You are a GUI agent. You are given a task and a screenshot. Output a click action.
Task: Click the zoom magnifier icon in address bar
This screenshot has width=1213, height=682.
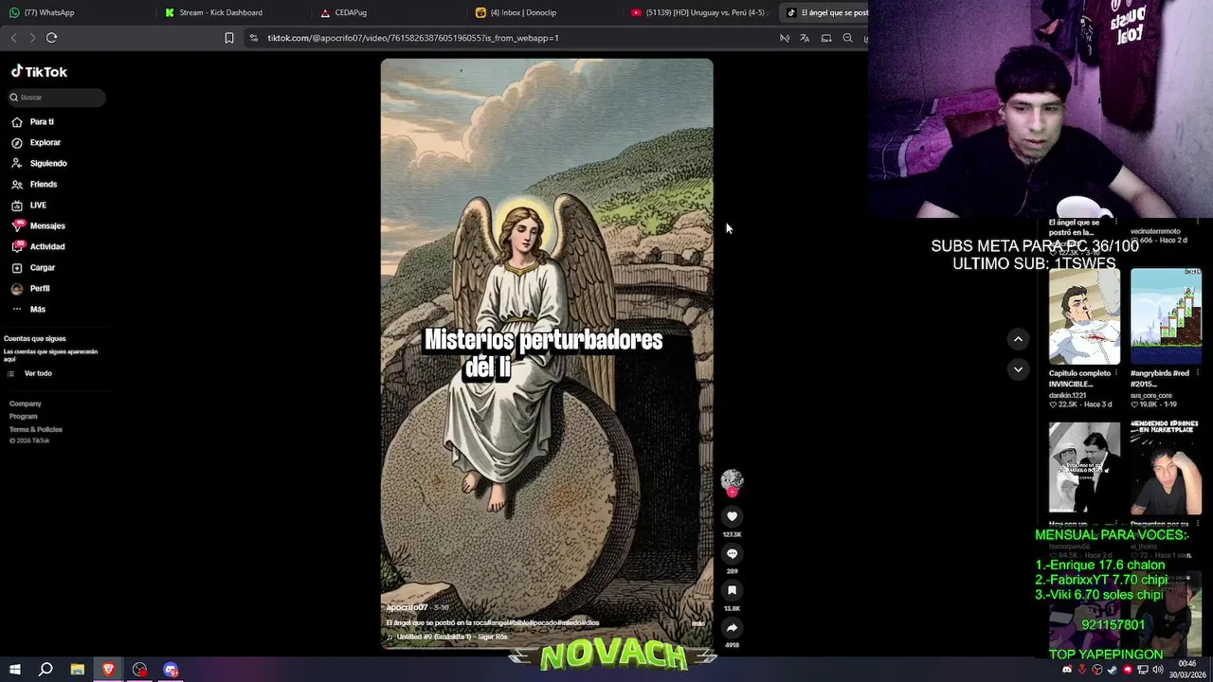847,38
